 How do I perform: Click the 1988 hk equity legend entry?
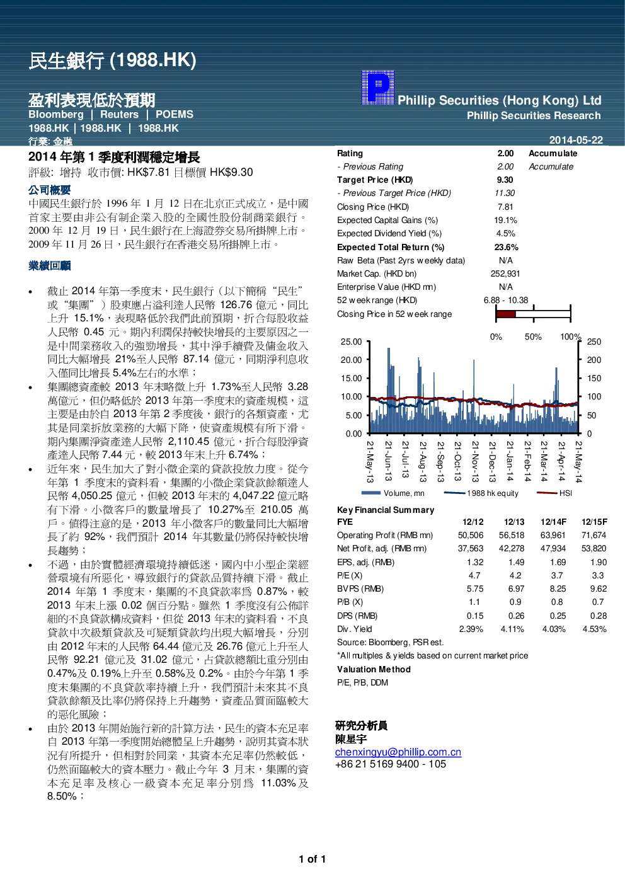click(x=481, y=493)
